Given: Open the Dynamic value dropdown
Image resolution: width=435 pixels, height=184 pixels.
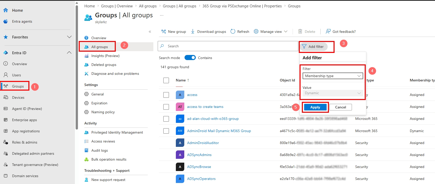Looking at the screenshot, I should pos(333,93).
